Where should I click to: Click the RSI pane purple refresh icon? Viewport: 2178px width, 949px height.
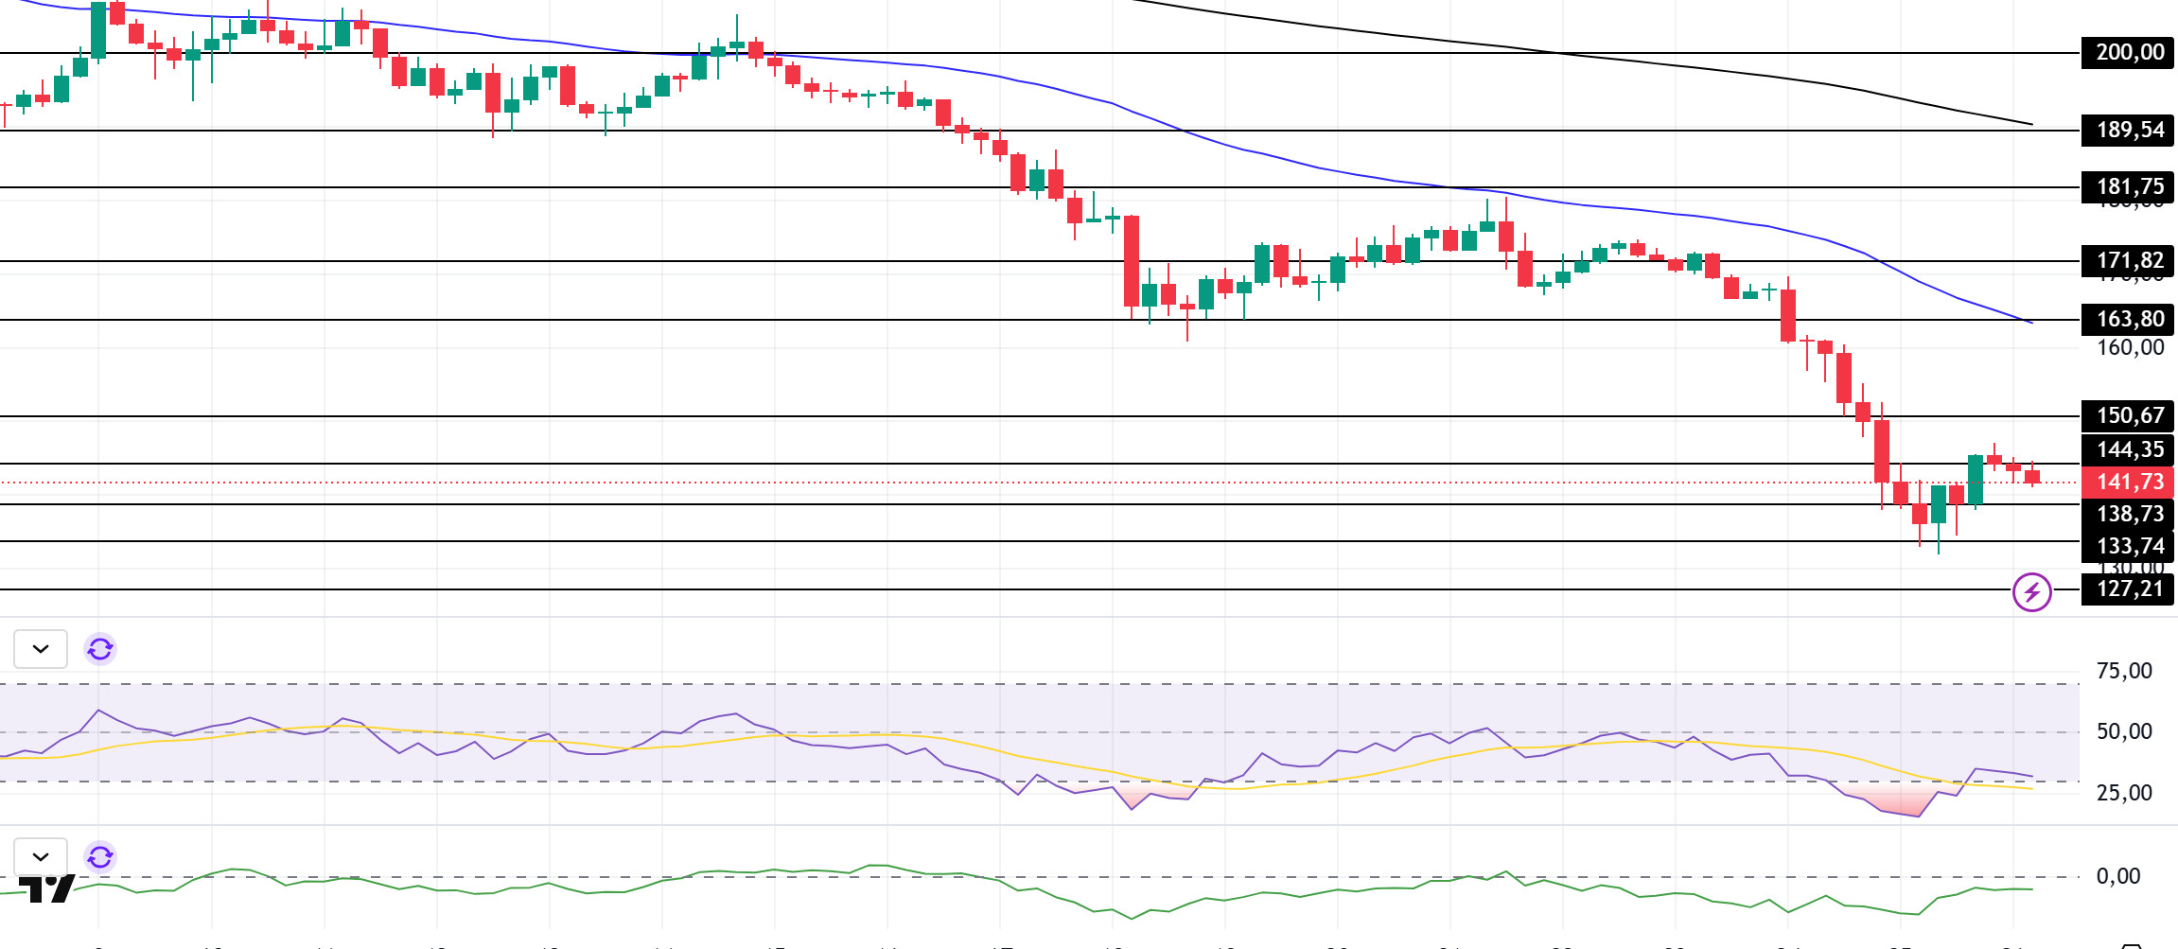(x=100, y=649)
